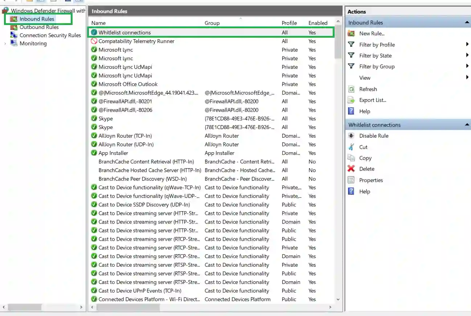Click the Whitelist connections rule icon
This screenshot has width=471, height=316.
point(94,33)
